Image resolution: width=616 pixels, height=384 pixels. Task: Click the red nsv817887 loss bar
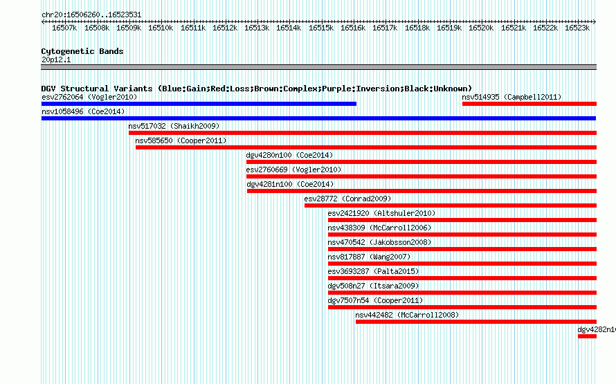tap(462, 264)
